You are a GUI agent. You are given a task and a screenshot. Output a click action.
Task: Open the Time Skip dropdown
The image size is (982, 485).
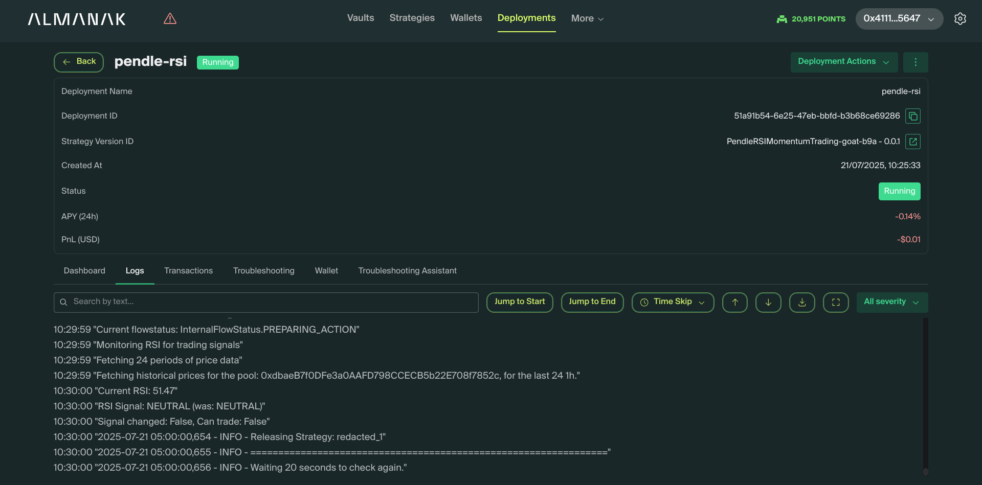673,303
